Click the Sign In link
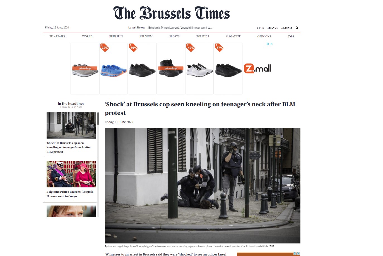The height and width of the screenshot is (256, 383). [x=260, y=28]
